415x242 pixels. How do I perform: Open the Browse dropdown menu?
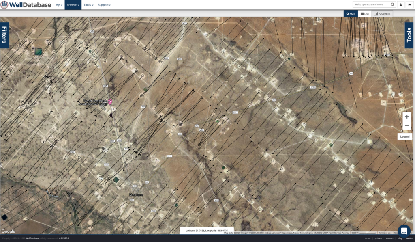(x=73, y=5)
